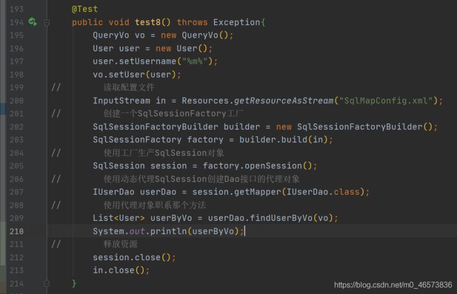Click new QueryVo() expression on line 195

[194, 35]
